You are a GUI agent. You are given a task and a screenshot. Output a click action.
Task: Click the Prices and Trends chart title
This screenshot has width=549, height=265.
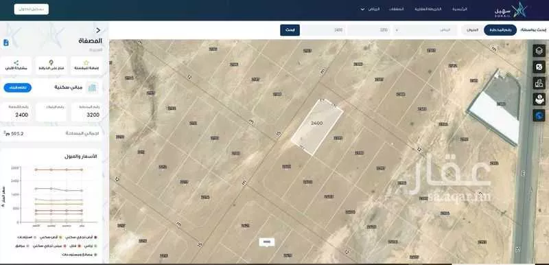click(x=81, y=157)
